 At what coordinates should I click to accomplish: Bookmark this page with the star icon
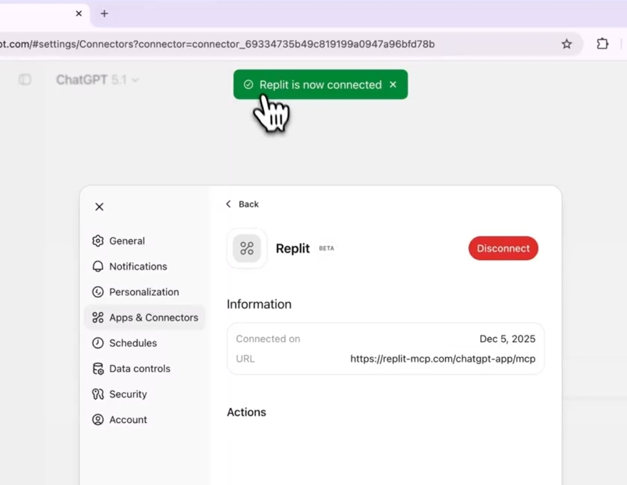567,44
